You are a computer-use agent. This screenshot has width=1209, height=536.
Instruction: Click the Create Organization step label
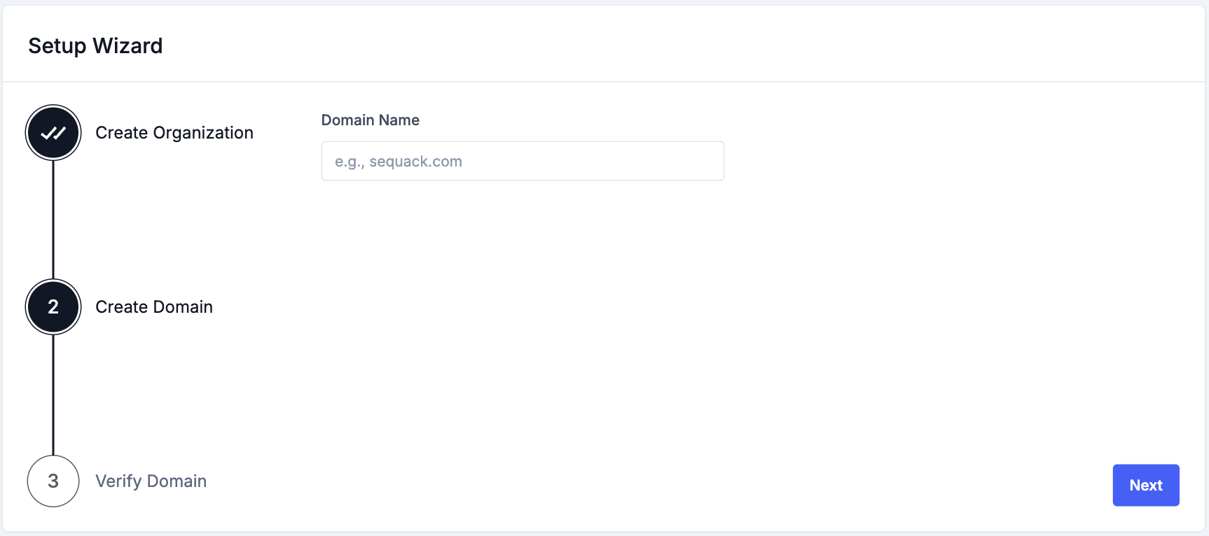(x=174, y=132)
